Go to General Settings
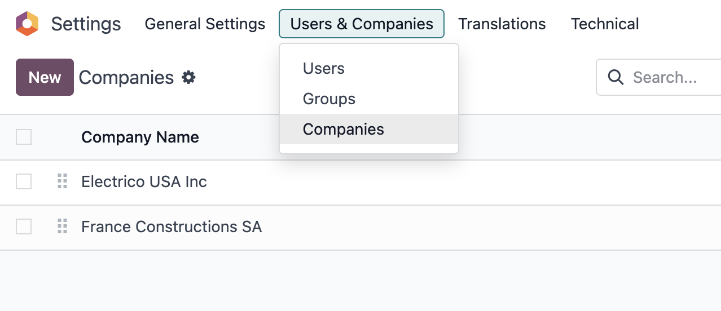 pyautogui.click(x=205, y=24)
